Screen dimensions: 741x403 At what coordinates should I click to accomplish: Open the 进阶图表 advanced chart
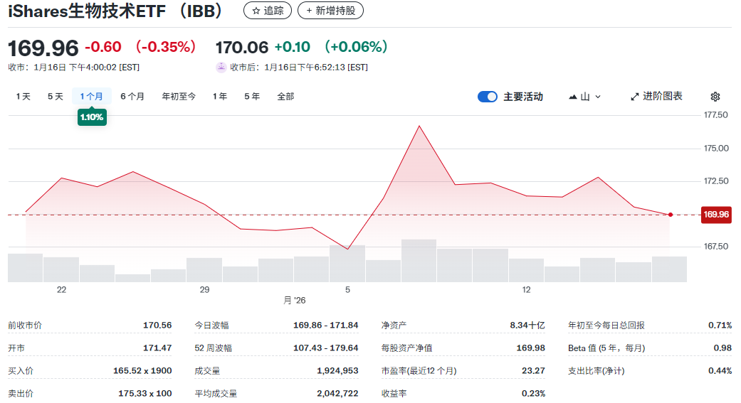(656, 96)
